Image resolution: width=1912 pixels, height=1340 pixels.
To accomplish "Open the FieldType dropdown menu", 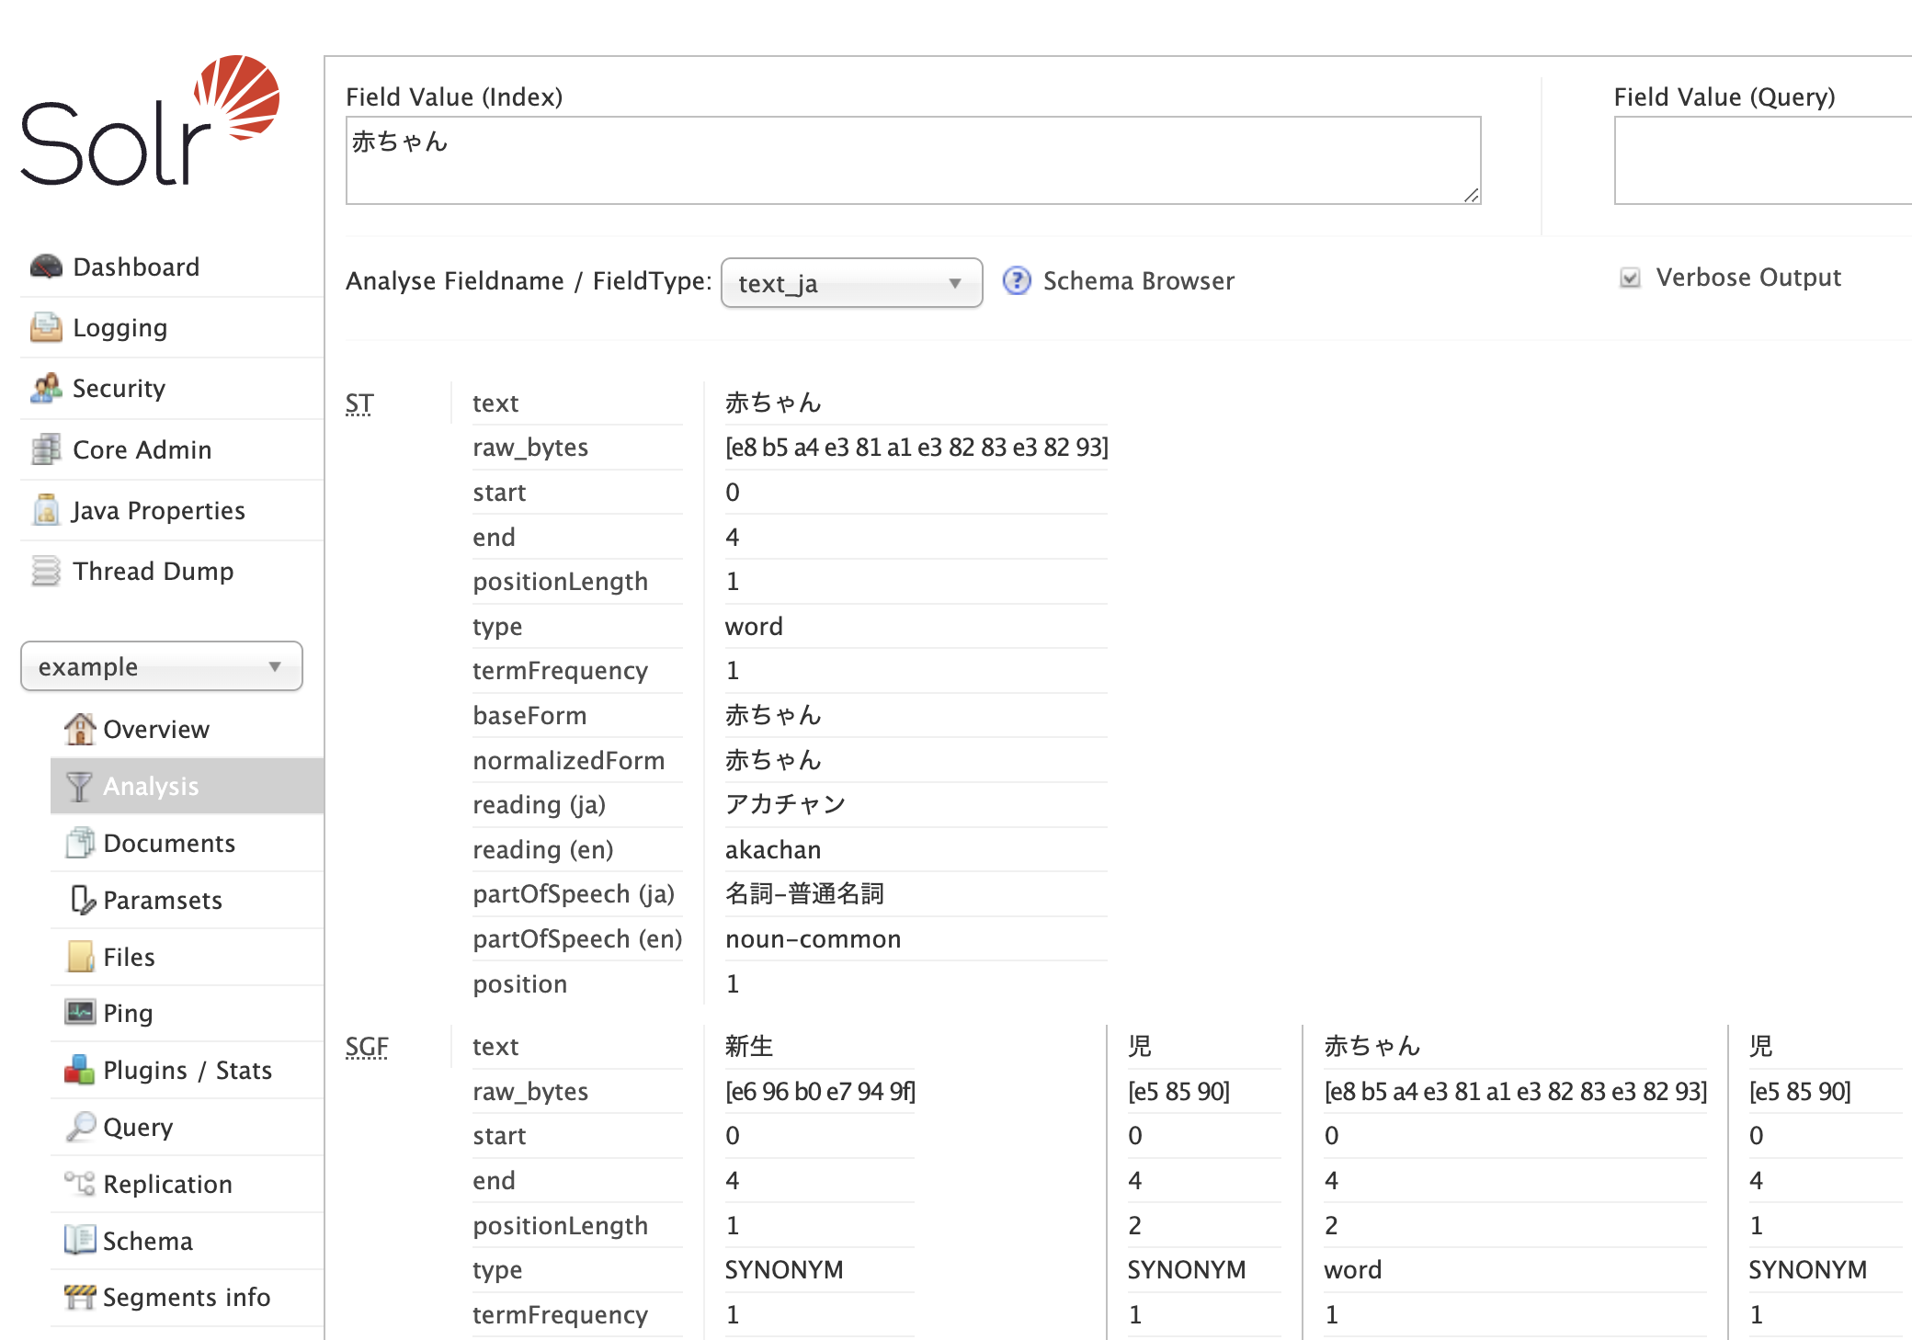I will coord(848,282).
